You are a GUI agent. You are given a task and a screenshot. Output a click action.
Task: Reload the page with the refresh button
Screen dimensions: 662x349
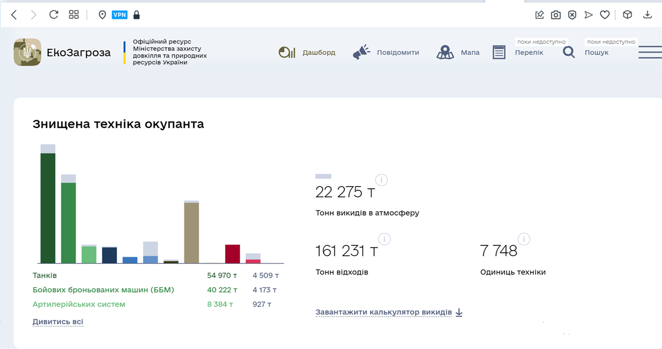(53, 15)
